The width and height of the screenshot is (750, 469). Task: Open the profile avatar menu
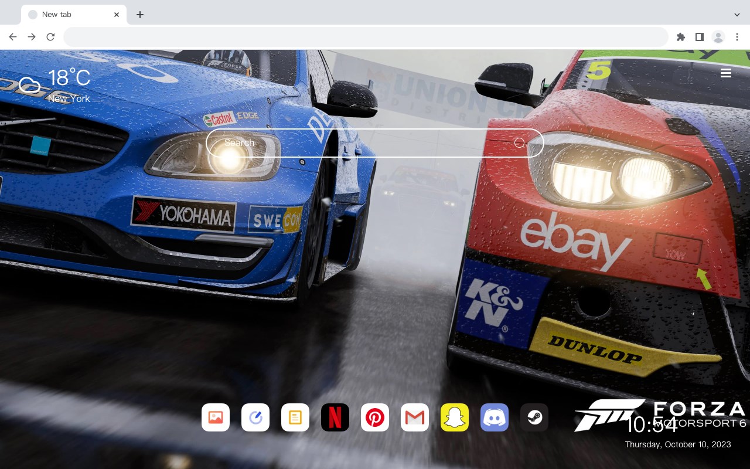pyautogui.click(x=718, y=37)
